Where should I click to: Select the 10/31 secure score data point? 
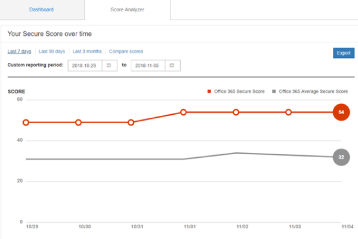[x=131, y=122]
